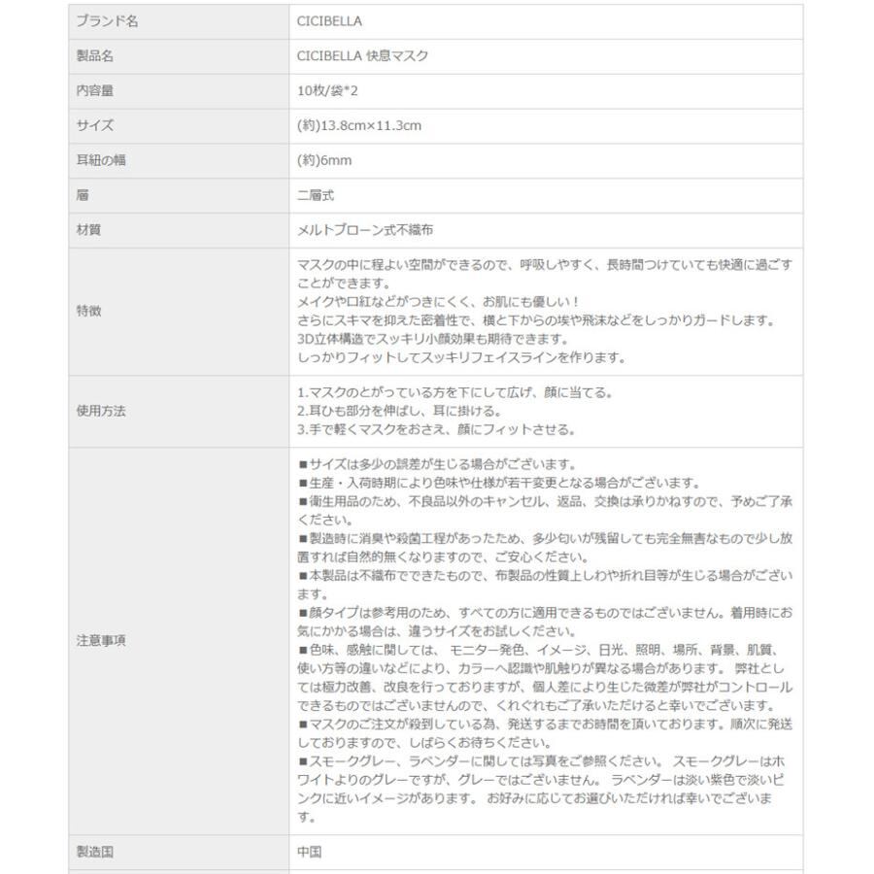Click the '耳紐の幅' label
This screenshot has width=874, height=874.
[101, 160]
